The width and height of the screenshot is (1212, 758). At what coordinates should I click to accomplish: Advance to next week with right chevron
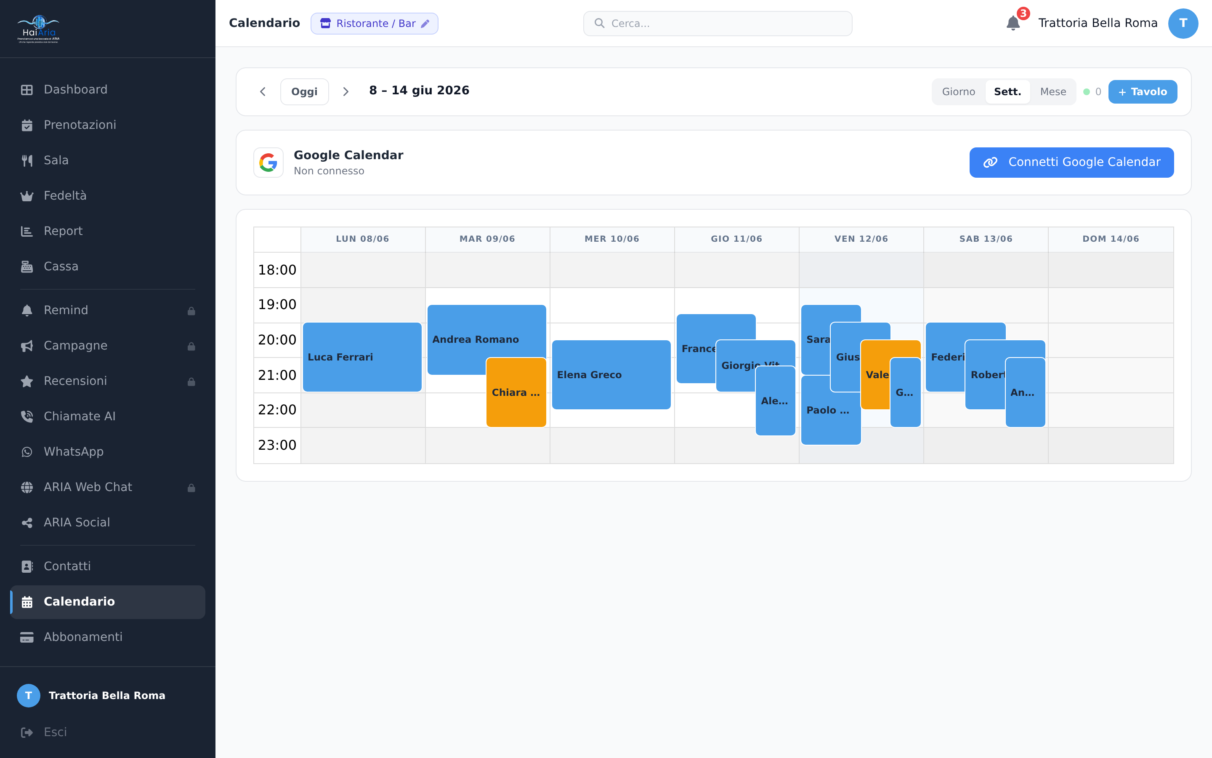(346, 92)
